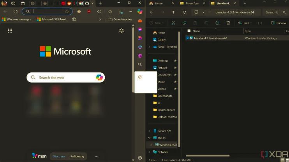Viewport: 289px width, 162px height.
Task: Open the red shield extension icon
Action: click(x=89, y=11)
